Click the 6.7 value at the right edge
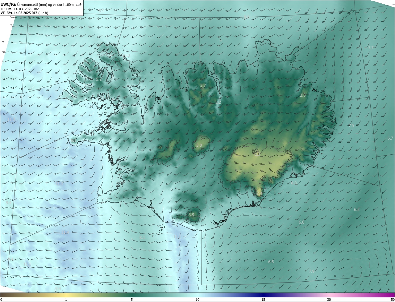This screenshot has height=302, width=395. click(390, 138)
